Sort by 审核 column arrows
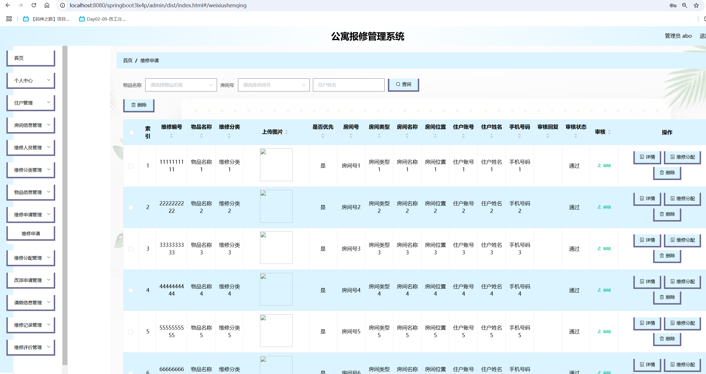Viewport: 706px width, 374px height. (x=609, y=132)
